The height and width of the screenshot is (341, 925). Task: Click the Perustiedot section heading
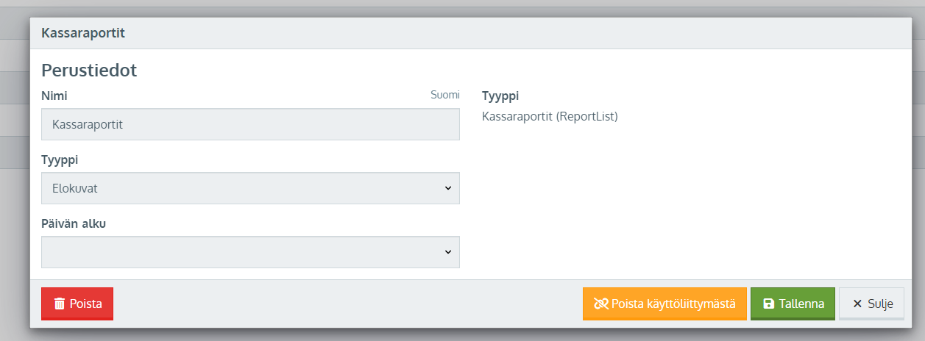[x=89, y=71]
